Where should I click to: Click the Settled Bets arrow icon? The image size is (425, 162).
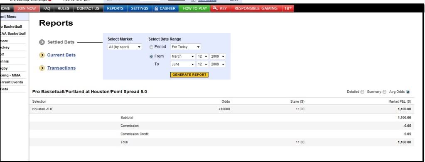(x=42, y=42)
